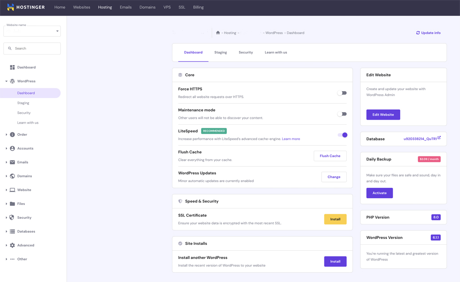Click the Security shield icon in sidebar
The height and width of the screenshot is (282, 460).
pos(12,217)
